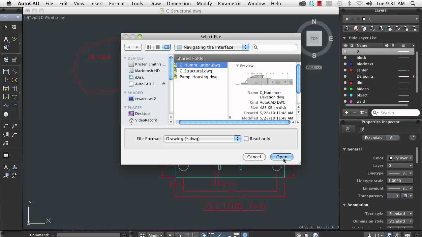Open the Dimension menu
The height and width of the screenshot is (237, 422).
[x=178, y=4]
